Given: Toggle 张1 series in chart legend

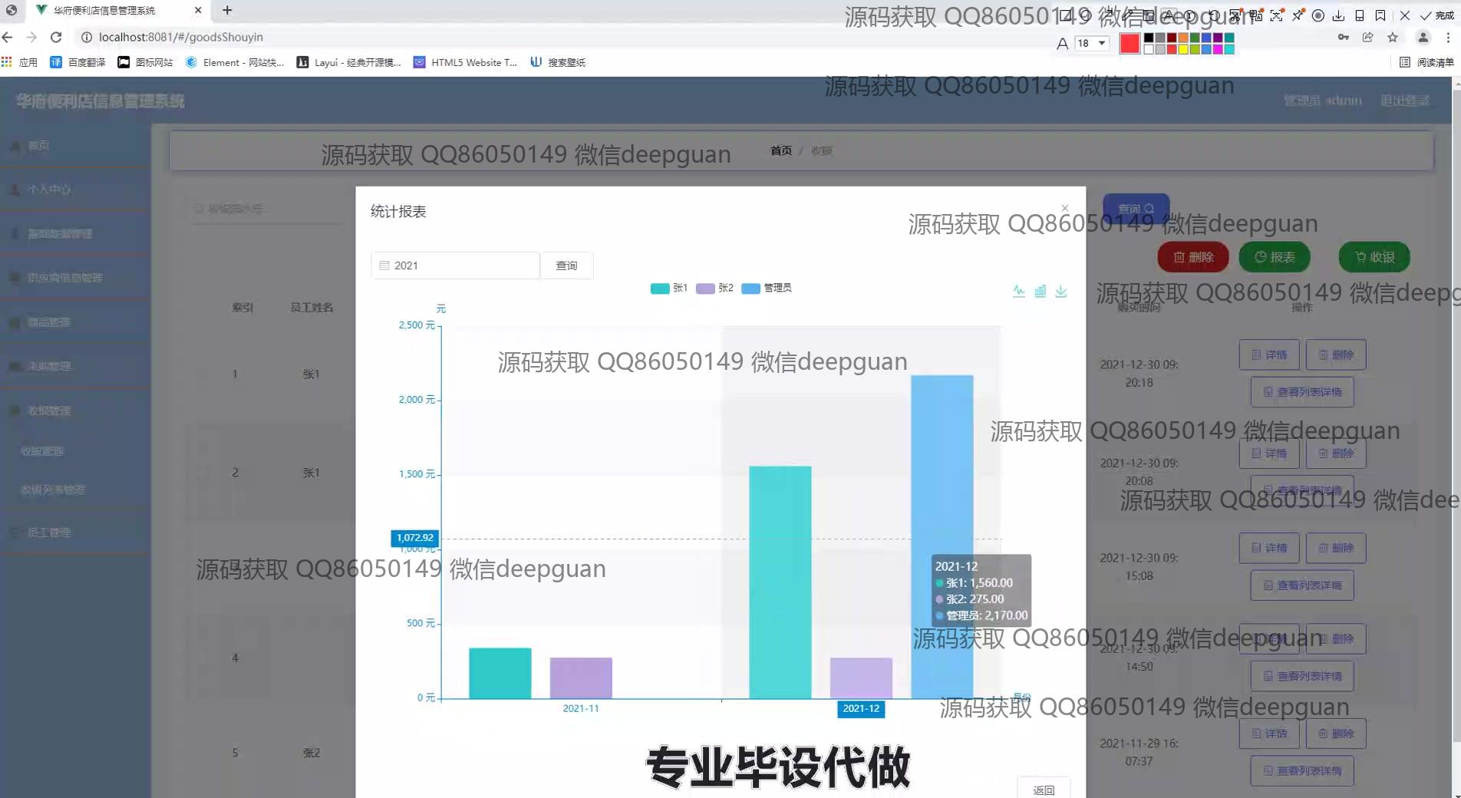Looking at the screenshot, I should 668,288.
